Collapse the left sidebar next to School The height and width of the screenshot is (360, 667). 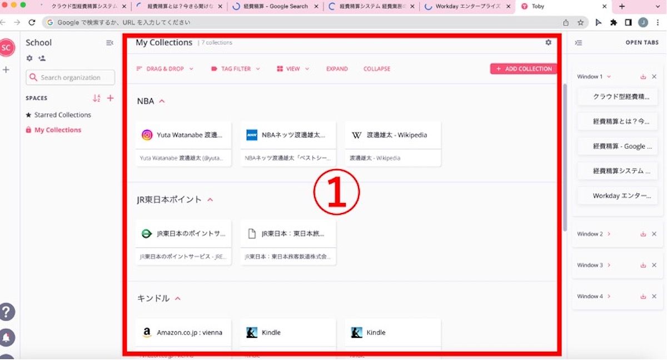tap(109, 43)
